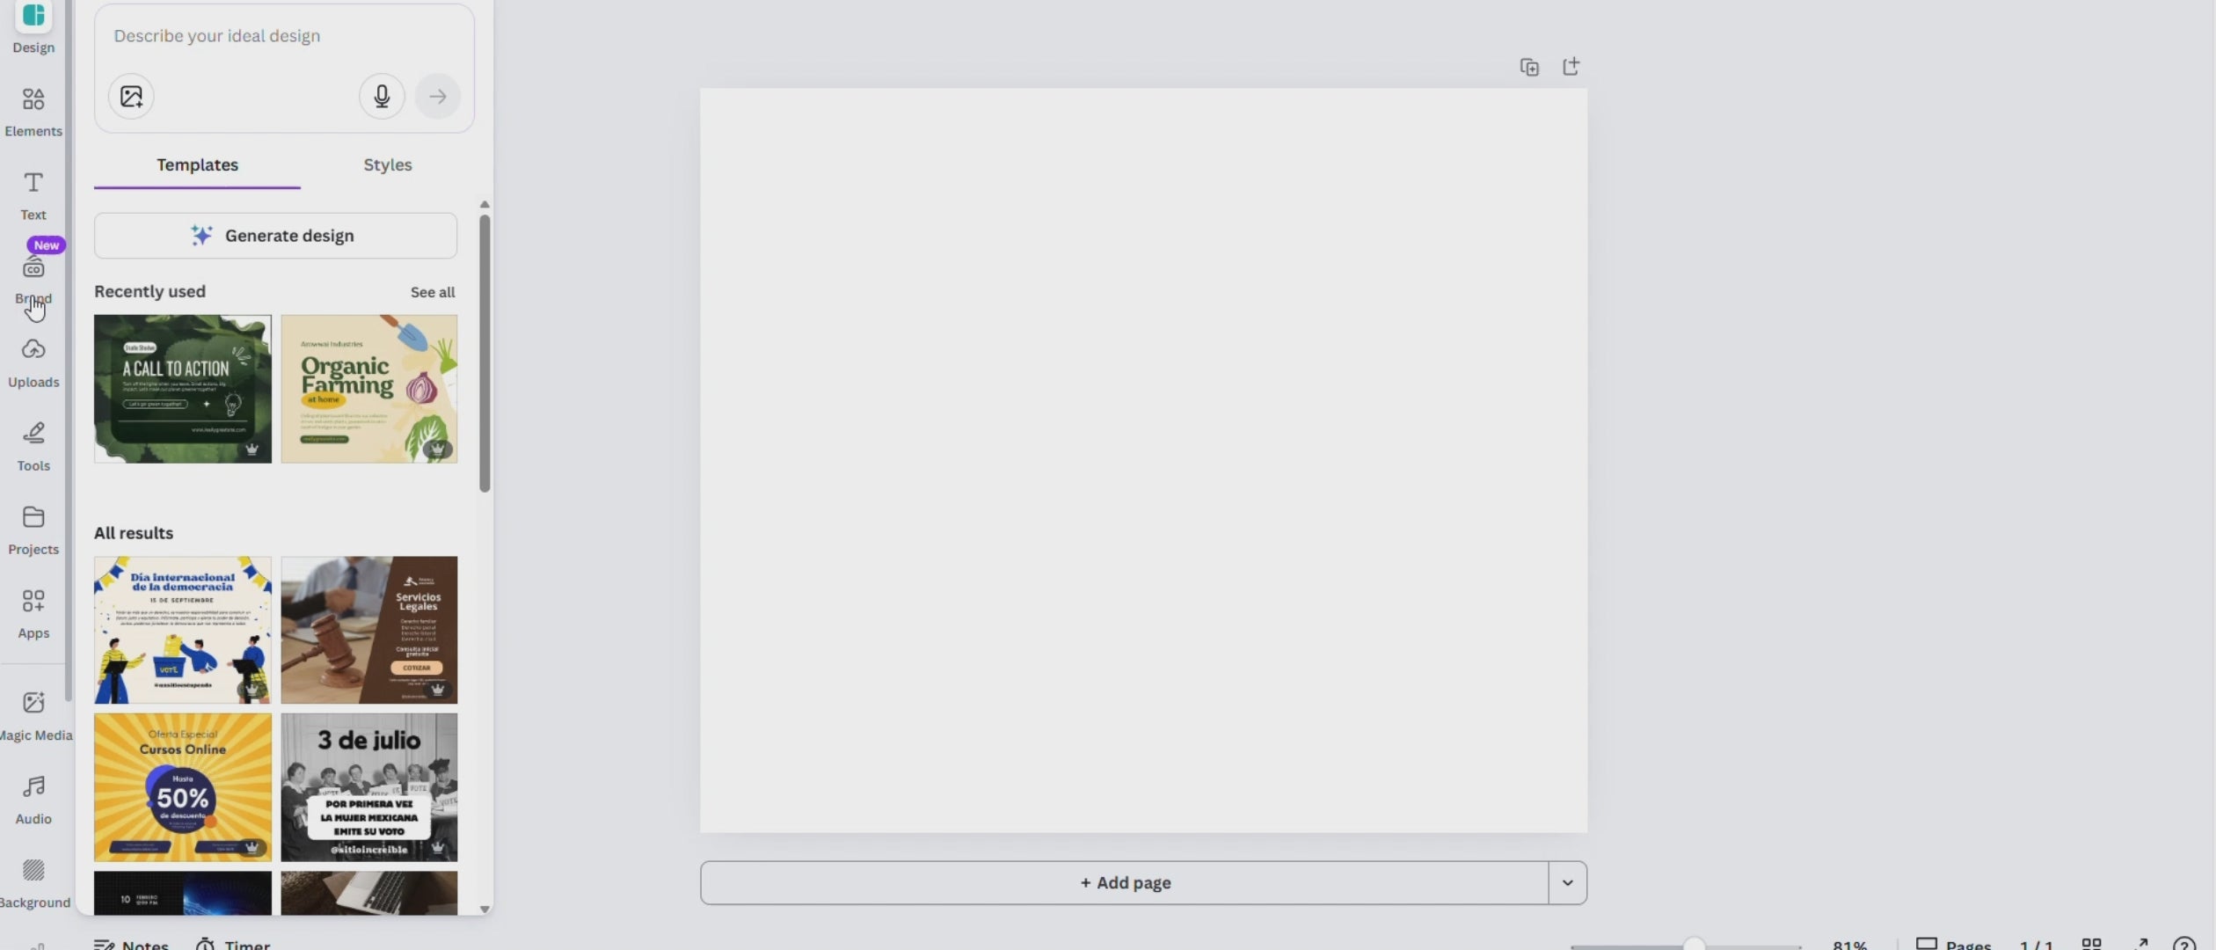The image size is (2216, 950).
Task: Click See all recently used templates
Action: pyautogui.click(x=432, y=292)
